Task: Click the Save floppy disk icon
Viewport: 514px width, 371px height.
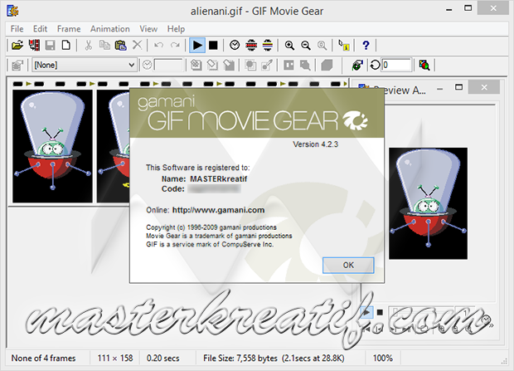Action: click(x=50, y=45)
